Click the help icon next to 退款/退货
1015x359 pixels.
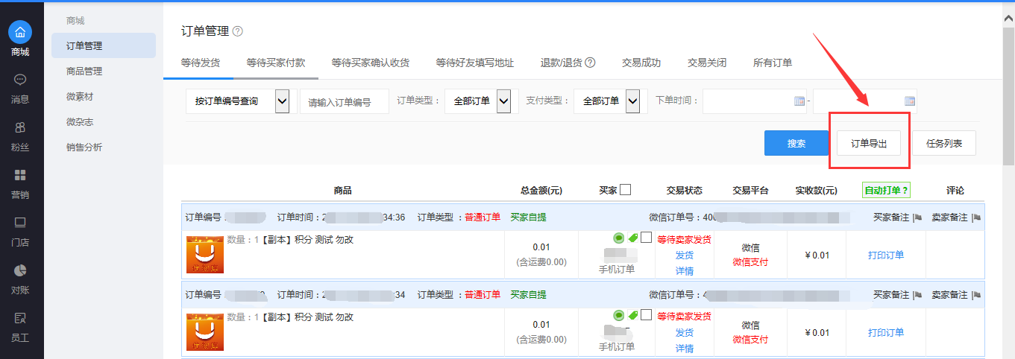pos(590,63)
